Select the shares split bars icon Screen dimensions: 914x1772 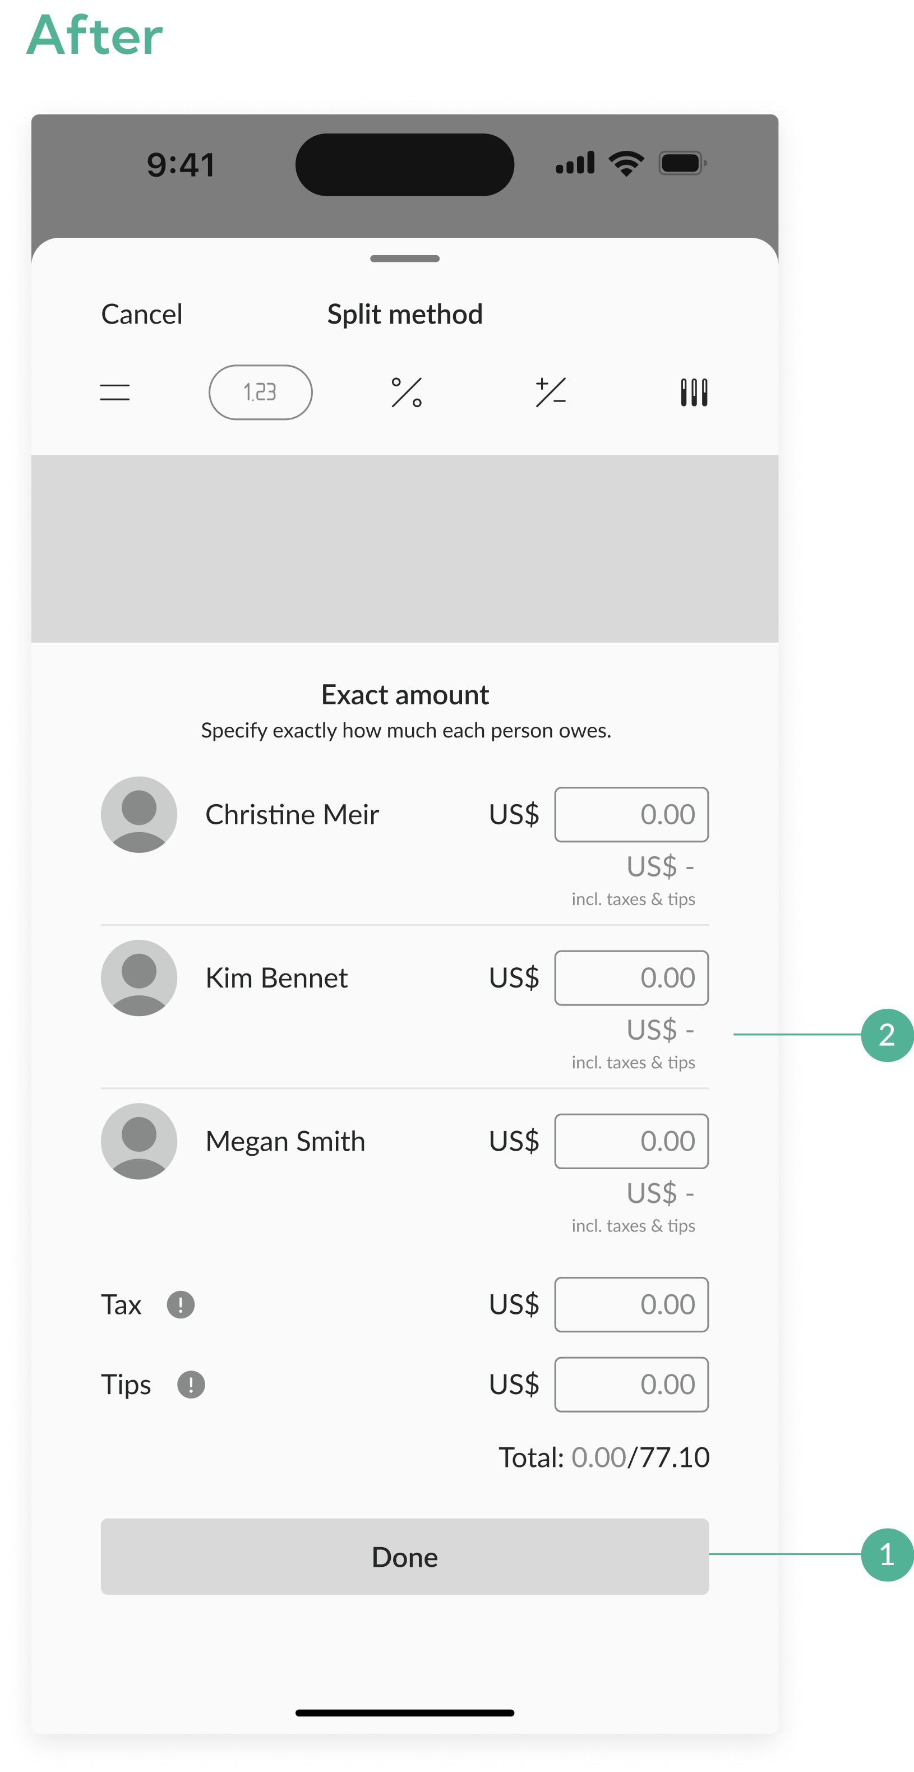[x=693, y=392]
